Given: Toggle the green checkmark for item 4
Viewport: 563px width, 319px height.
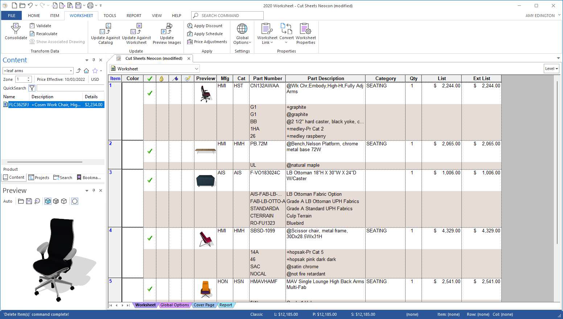Looking at the screenshot, I should 150,238.
